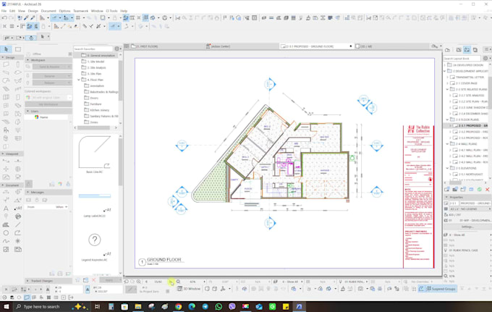Click Navigator settings gear icon
Image resolution: width=492 pixels, height=312 pixels.
click(485, 59)
